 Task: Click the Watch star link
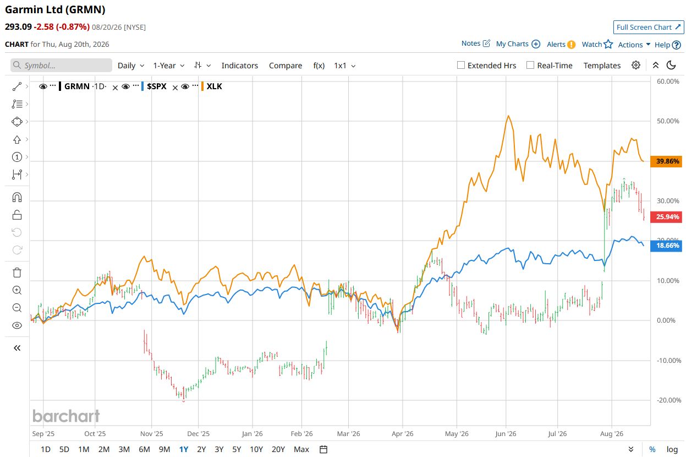point(597,44)
